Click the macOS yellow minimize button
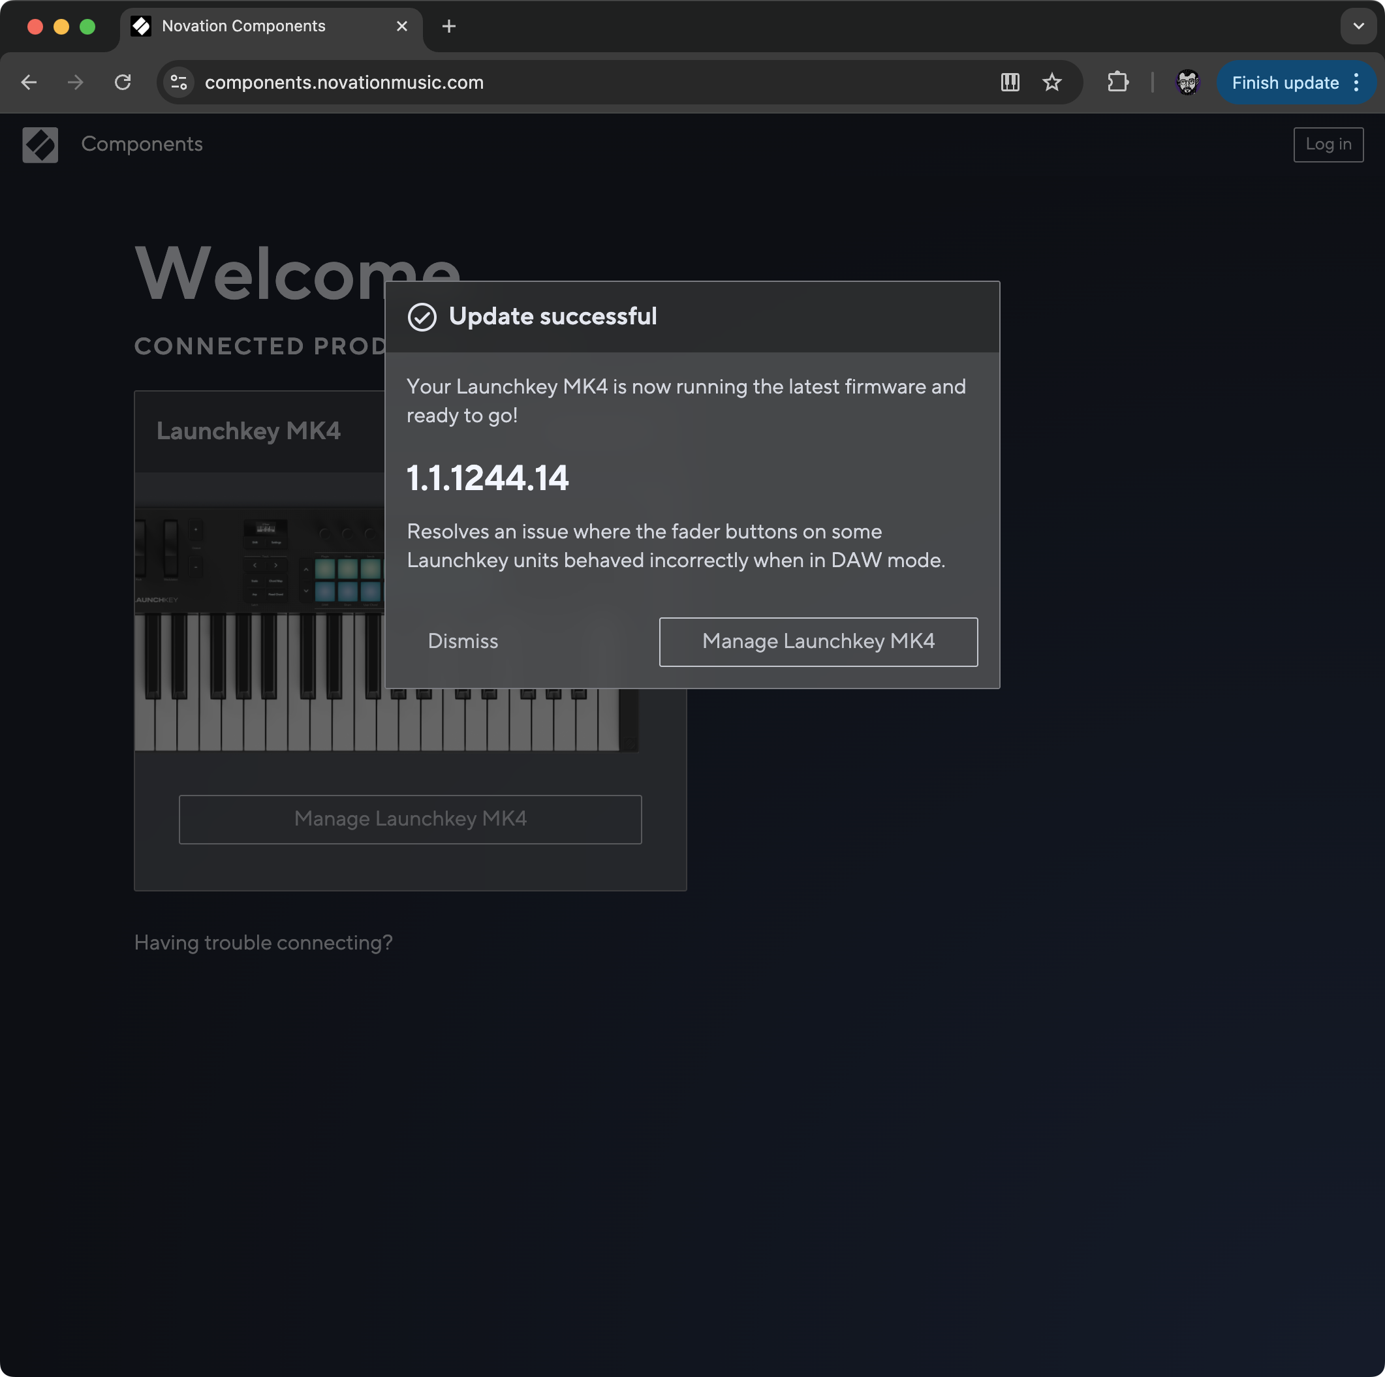 (x=61, y=27)
